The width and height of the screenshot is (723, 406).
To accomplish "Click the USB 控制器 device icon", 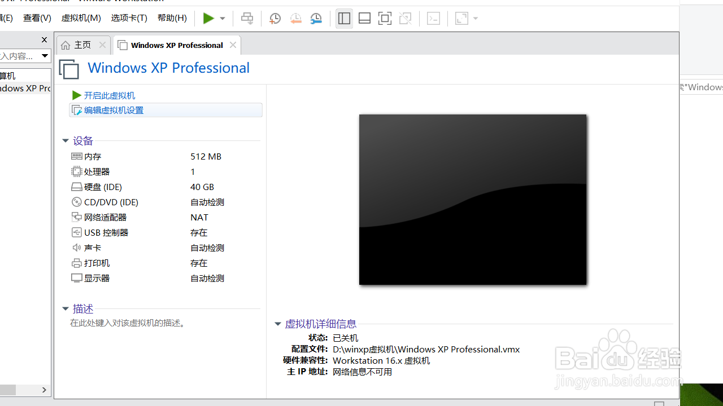I will point(77,232).
